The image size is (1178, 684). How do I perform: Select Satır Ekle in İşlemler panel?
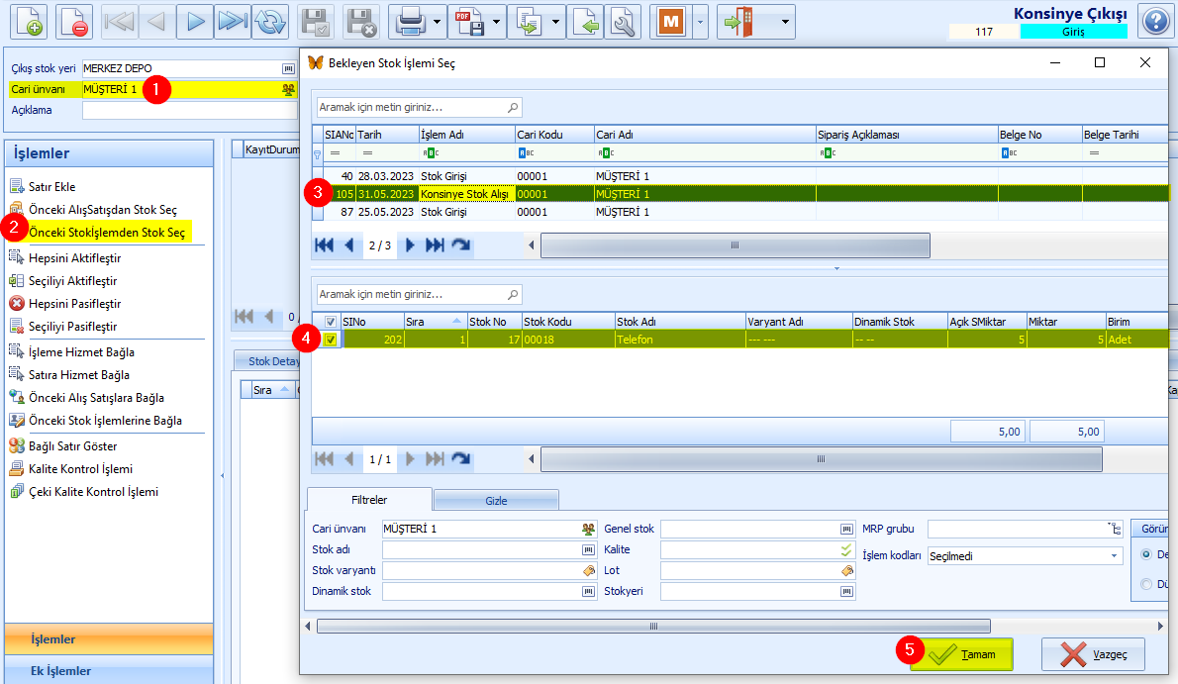pos(51,186)
